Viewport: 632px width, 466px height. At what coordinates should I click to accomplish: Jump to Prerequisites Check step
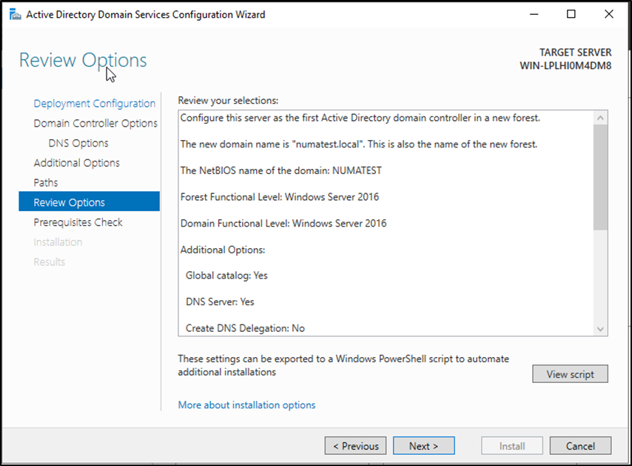pyautogui.click(x=78, y=222)
